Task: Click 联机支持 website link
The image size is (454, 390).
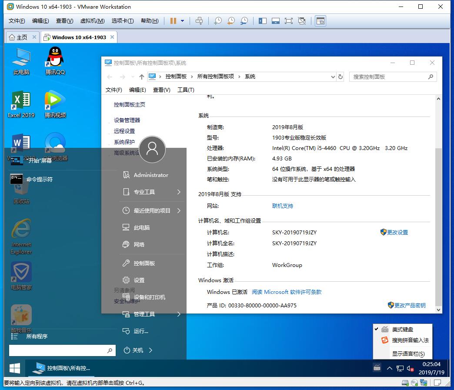Action: pos(283,206)
